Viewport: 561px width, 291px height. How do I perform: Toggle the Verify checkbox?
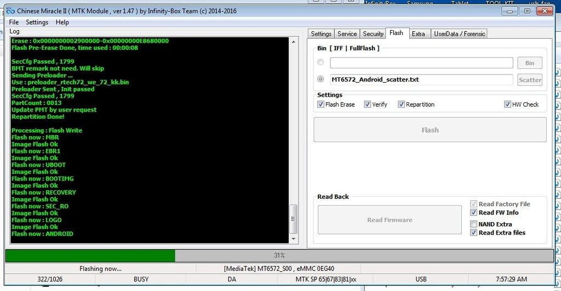click(x=368, y=104)
